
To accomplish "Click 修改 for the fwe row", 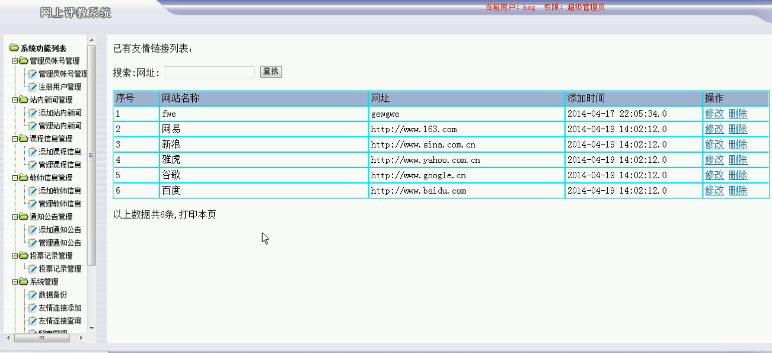I will tap(714, 114).
